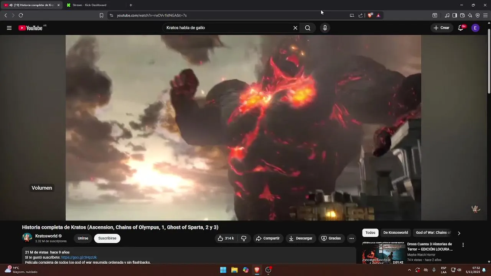491x276 pixels.
Task: Open the Windows Start menu
Action: coord(223,270)
